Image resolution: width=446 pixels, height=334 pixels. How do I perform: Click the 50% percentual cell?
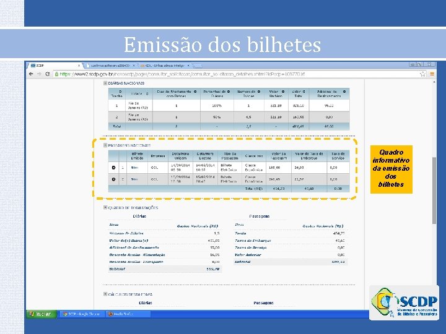[217, 117]
